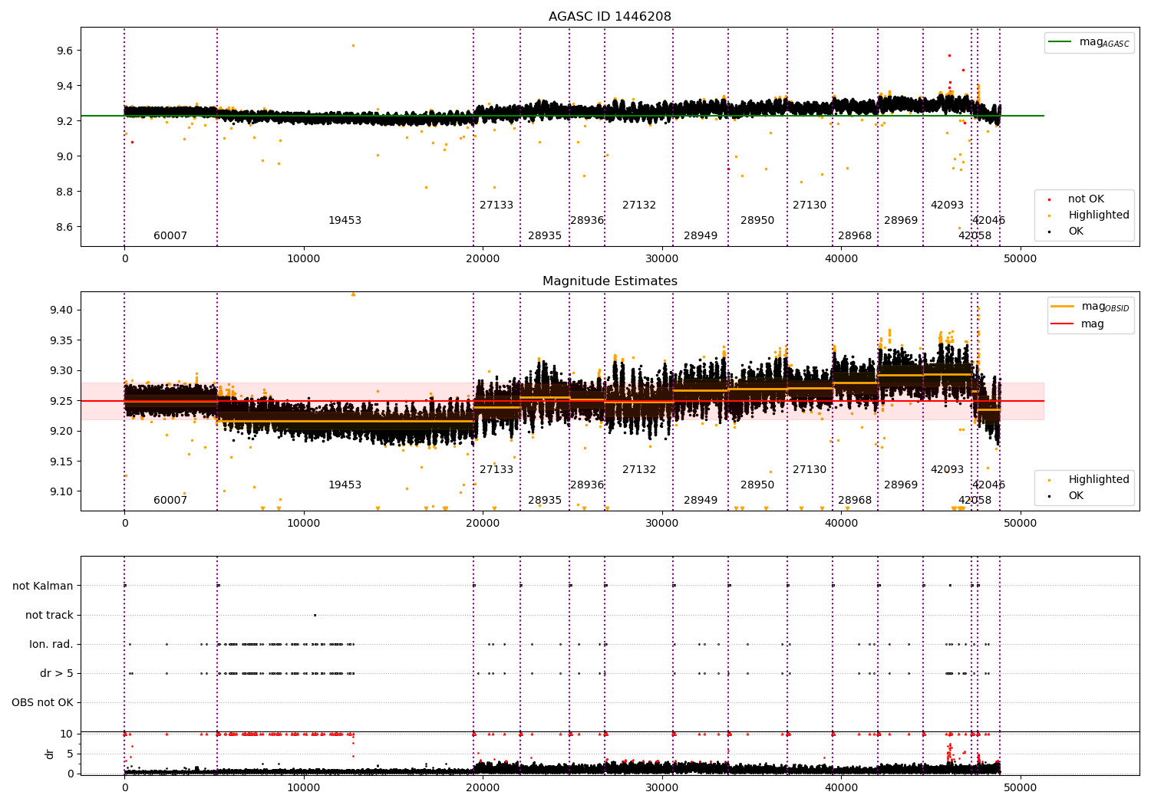Screen dimensions: 1151x805
Task: Click OBSID label 60007 in the top panel
Action: pos(170,236)
